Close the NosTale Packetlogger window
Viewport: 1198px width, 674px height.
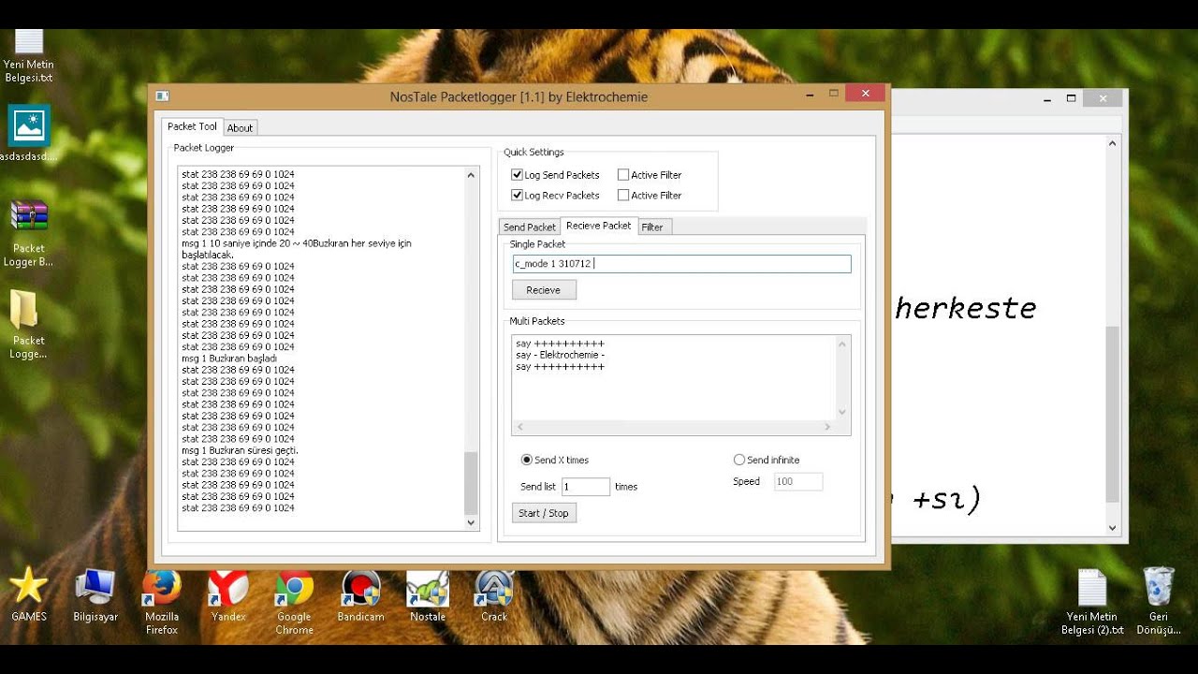click(x=865, y=93)
